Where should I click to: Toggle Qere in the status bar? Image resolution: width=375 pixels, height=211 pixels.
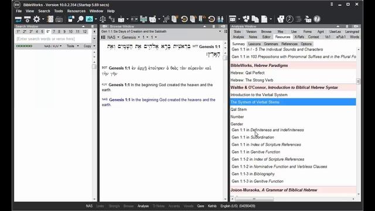(200, 206)
